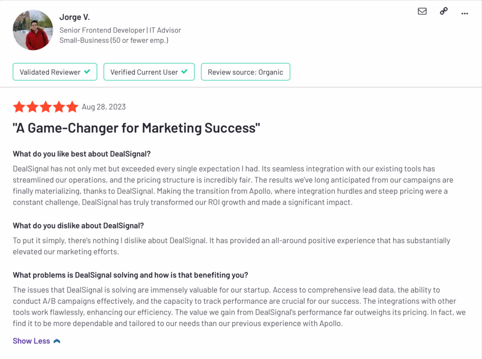Click the Aug 28, 2023 review date
The width and height of the screenshot is (482, 359).
(x=104, y=107)
